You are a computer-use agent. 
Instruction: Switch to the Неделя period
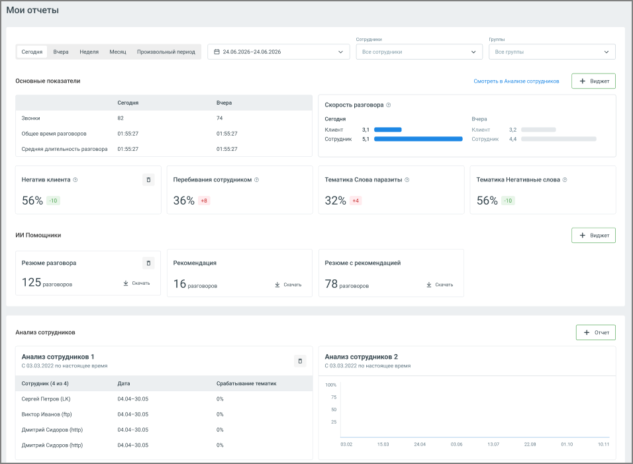pyautogui.click(x=89, y=52)
